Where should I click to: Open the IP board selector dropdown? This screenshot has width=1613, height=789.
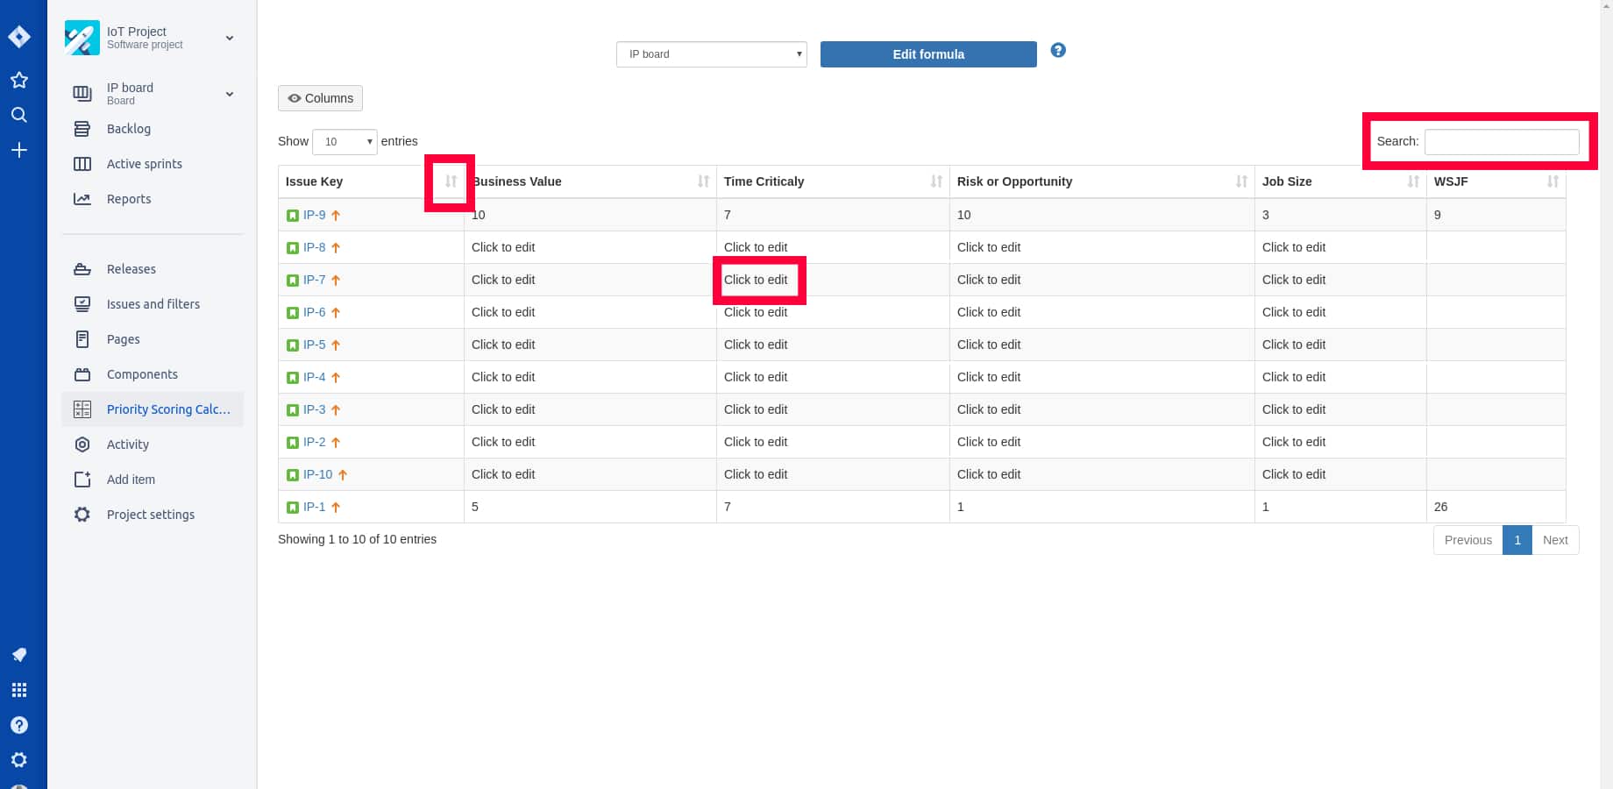(712, 54)
